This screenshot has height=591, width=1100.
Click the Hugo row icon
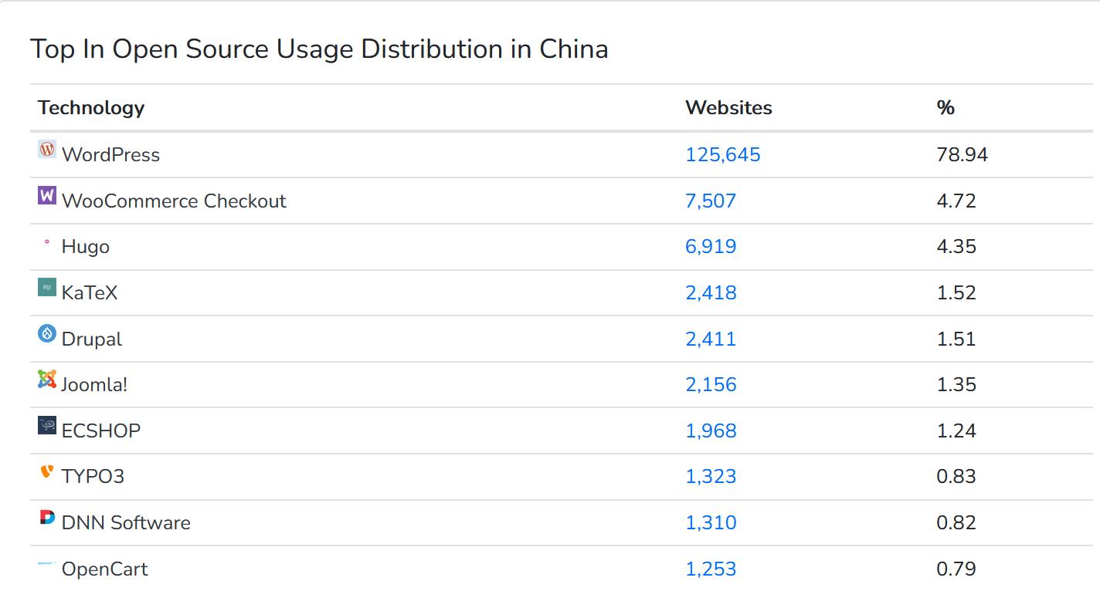click(x=47, y=242)
